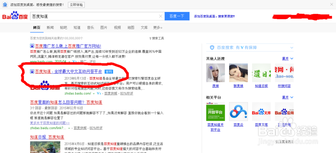Click the 百度云 cloud icon
Viewport: 336px width, 153px height.
tap(239, 111)
